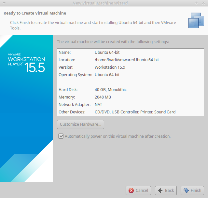Go Back to the previous wizard step
Viewport: 208px width, 198px height.
(x=166, y=191)
